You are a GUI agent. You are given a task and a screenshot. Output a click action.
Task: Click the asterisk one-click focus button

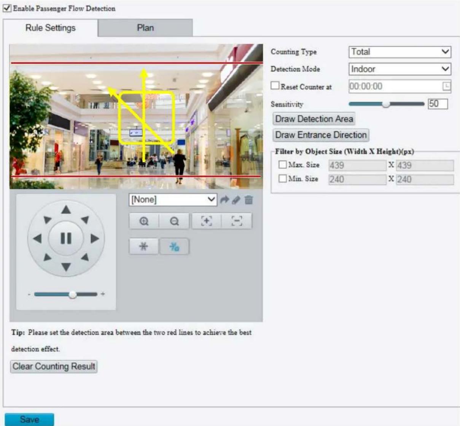click(x=144, y=246)
